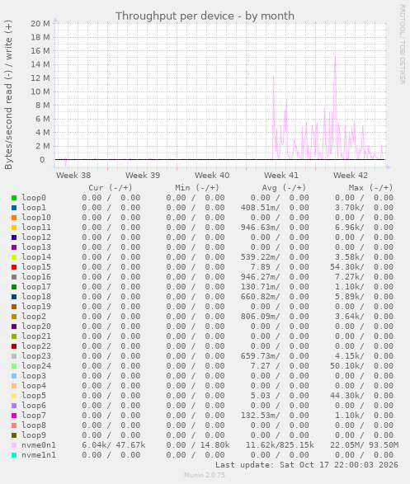Viewport: 410px width, 484px height.
Task: Click the 'loop0' legend label
Action: pyautogui.click(x=34, y=198)
